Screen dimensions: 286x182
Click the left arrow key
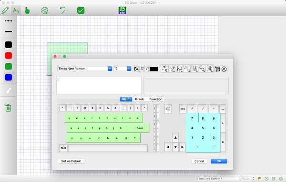point(168,147)
